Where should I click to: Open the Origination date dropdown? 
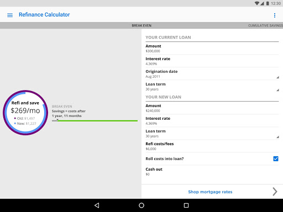pyautogui.click(x=212, y=74)
